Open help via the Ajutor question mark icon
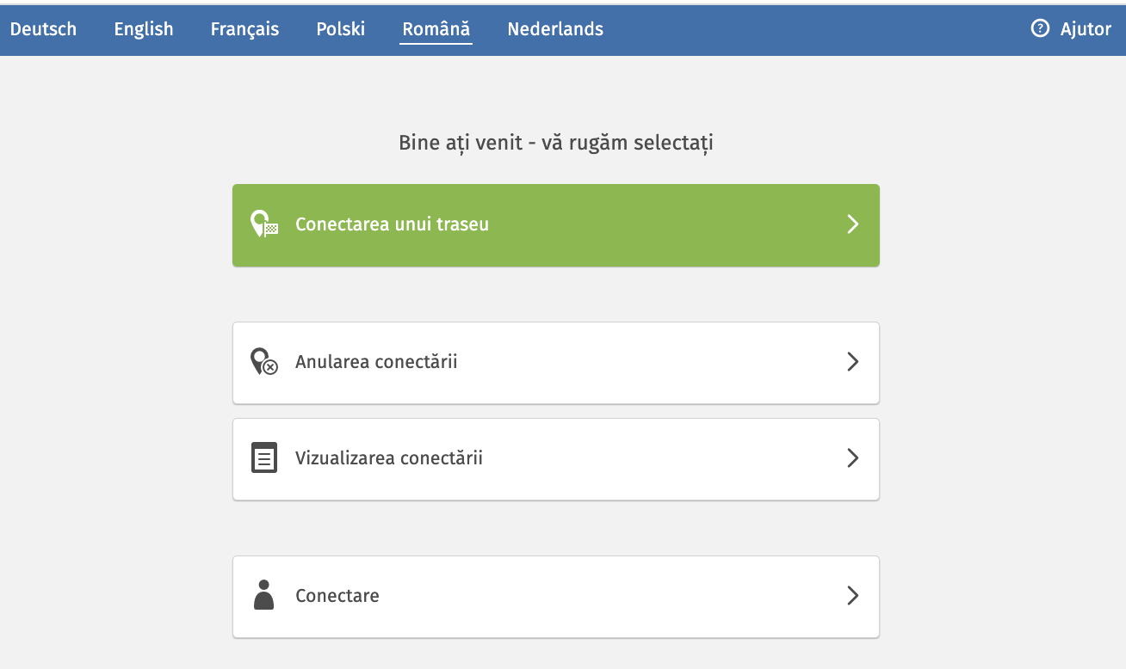Image resolution: width=1126 pixels, height=669 pixels. (x=1038, y=28)
